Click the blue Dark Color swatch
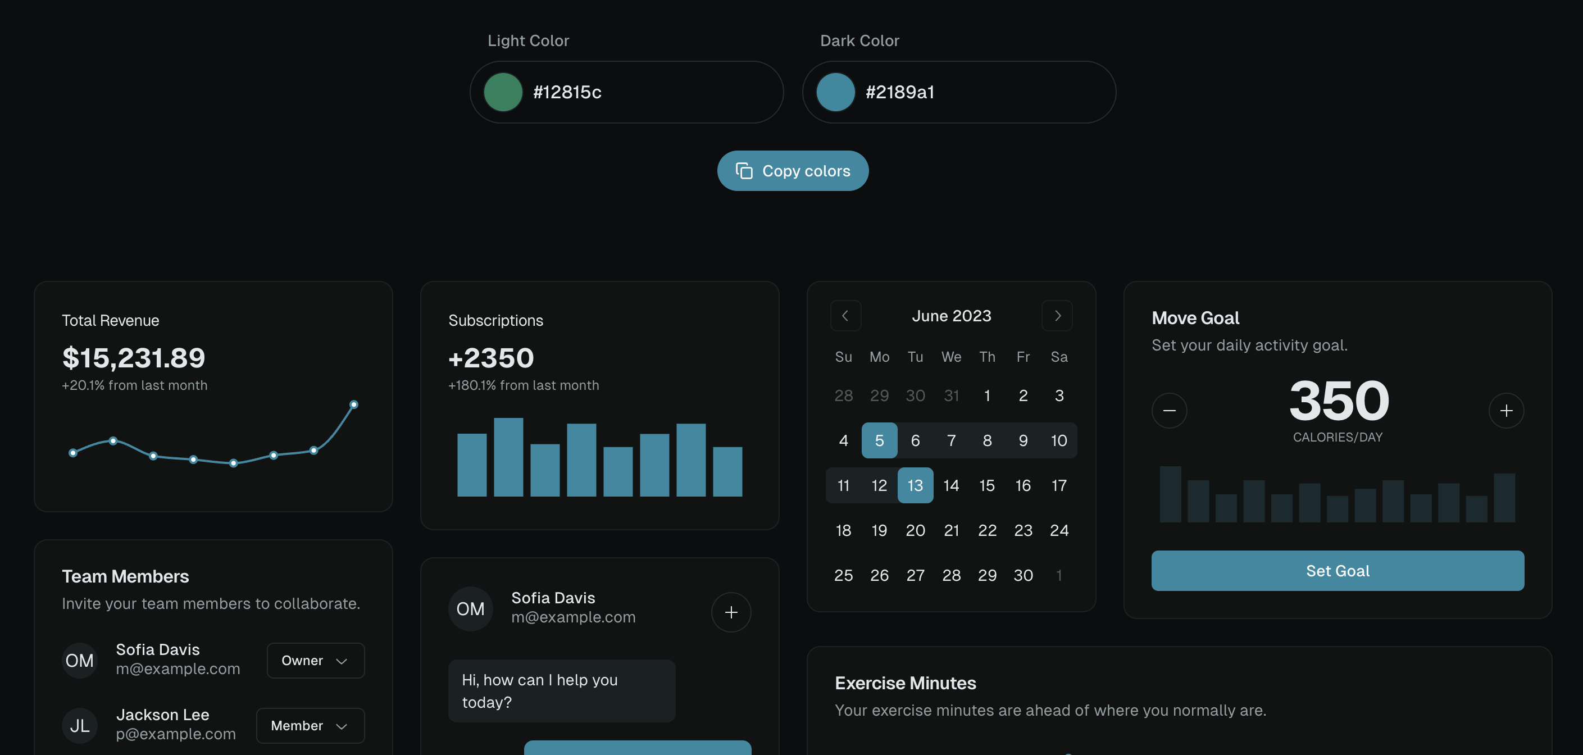 click(835, 92)
